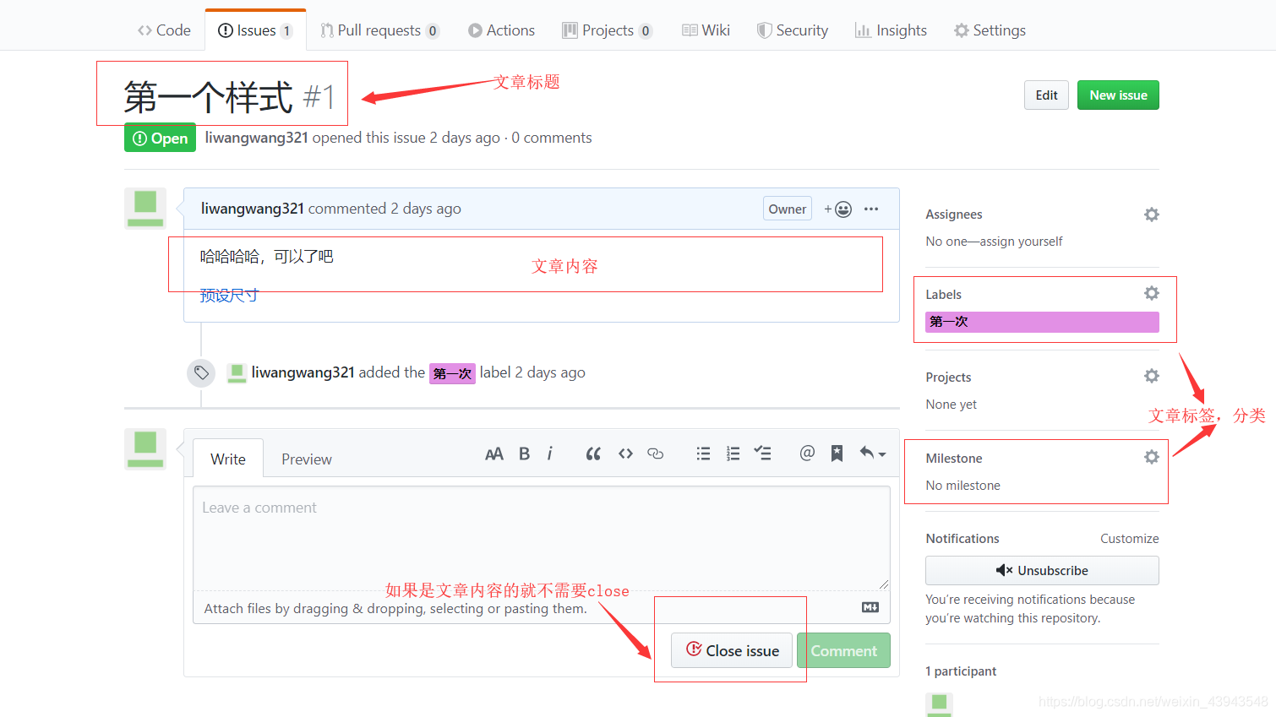
Task: Switch to the Issues tab
Action: pyautogui.click(x=255, y=30)
